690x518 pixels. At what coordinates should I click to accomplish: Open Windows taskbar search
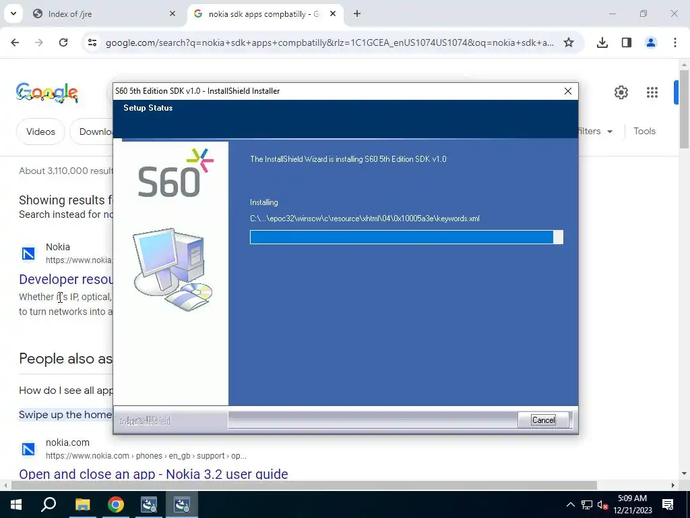(x=49, y=505)
